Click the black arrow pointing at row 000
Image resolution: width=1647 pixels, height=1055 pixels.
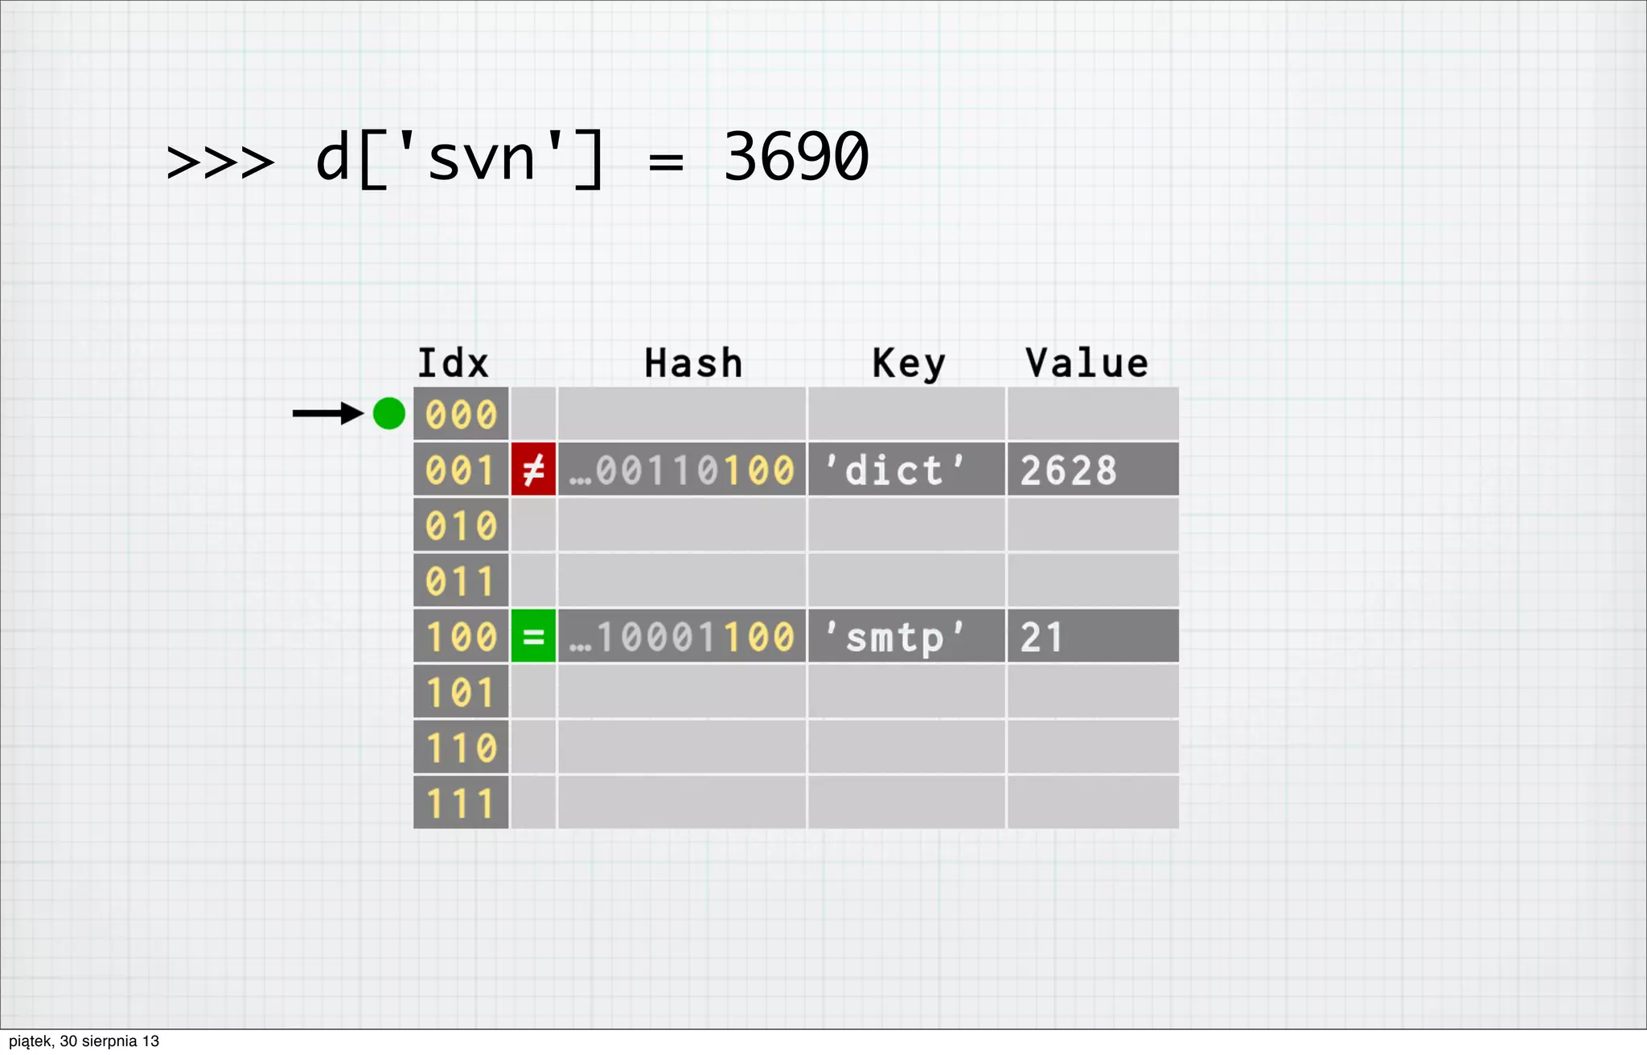(327, 413)
